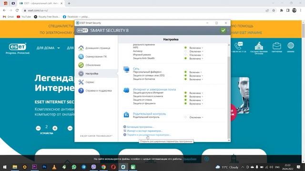Click Интернет и электронная почта cloud icon
Image resolution: width=305 pixels, height=171 pixels.
click(x=126, y=90)
